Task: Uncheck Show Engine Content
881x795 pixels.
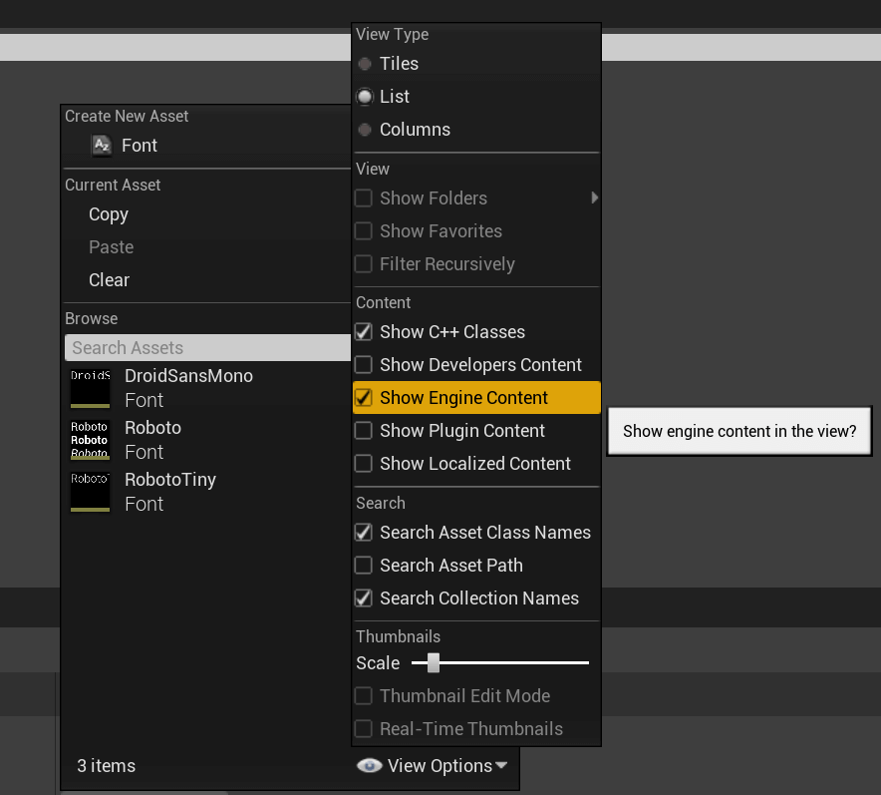Action: click(364, 397)
